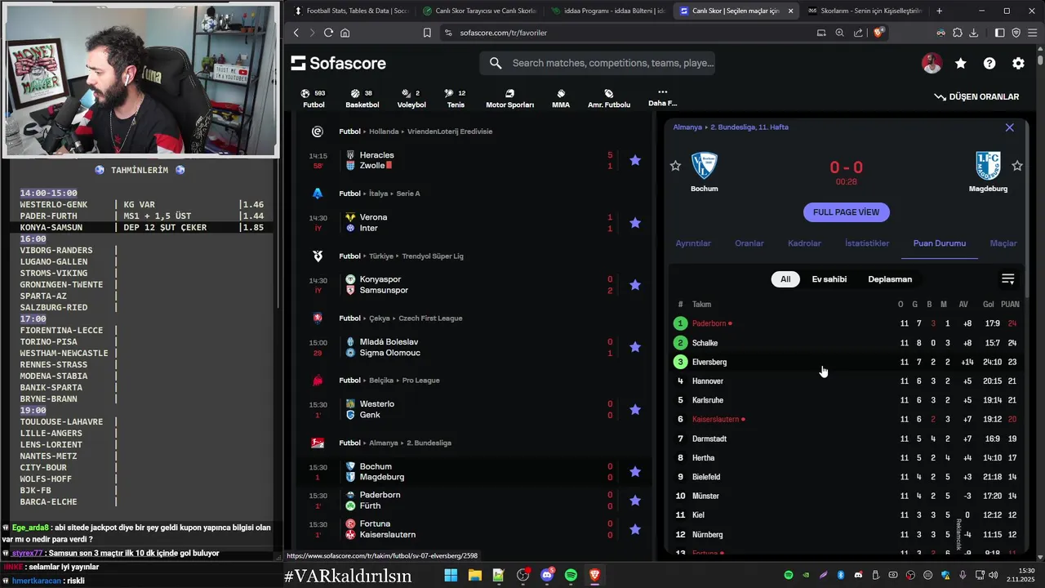The image size is (1045, 588).
Task: Open Kaiserslautern team in standings
Action: click(x=715, y=419)
